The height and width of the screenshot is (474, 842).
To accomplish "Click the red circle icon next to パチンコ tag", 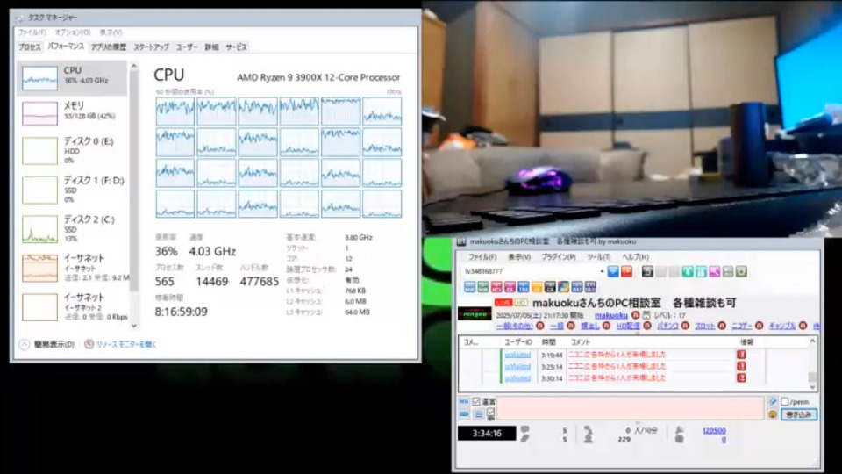I will (685, 326).
